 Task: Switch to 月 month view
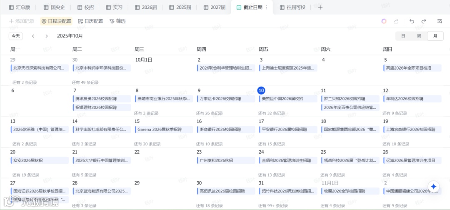435,36
